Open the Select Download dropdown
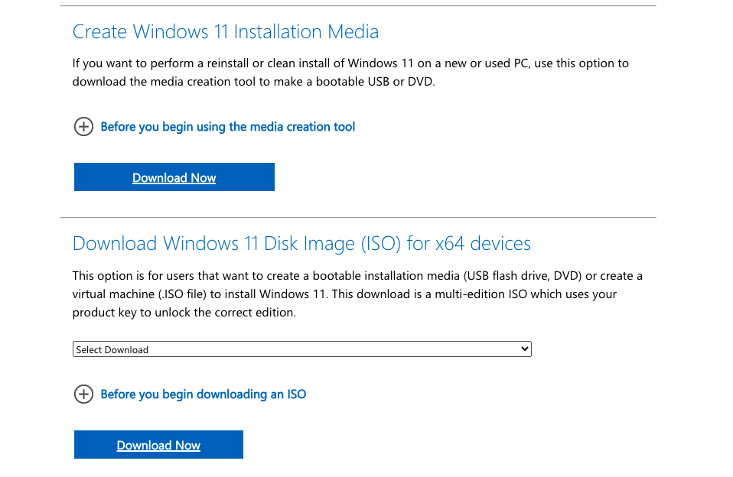This screenshot has width=733, height=477. (301, 349)
